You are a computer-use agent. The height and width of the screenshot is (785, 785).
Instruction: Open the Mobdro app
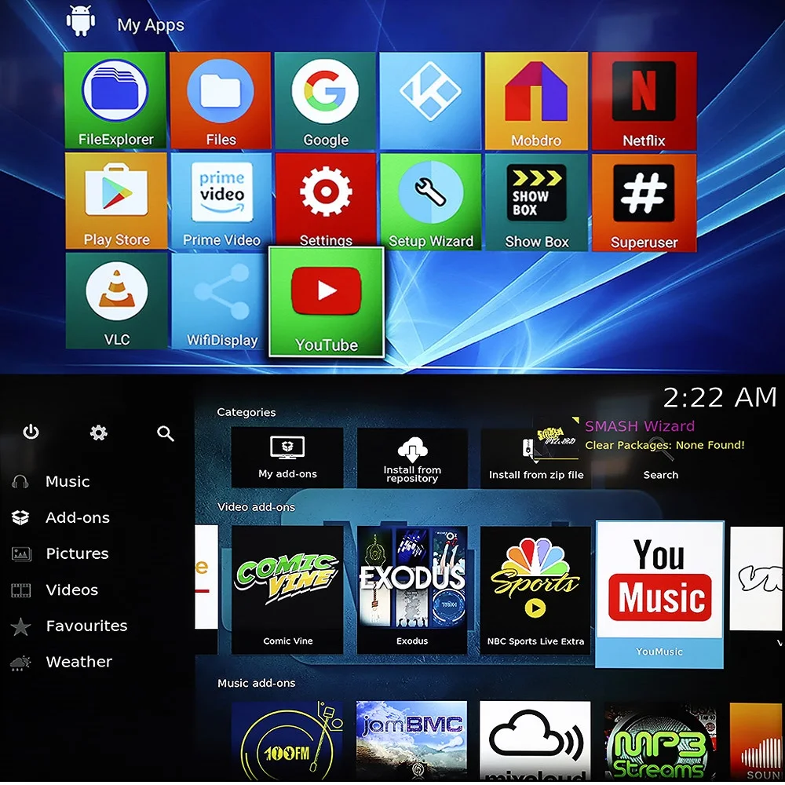pyautogui.click(x=536, y=101)
